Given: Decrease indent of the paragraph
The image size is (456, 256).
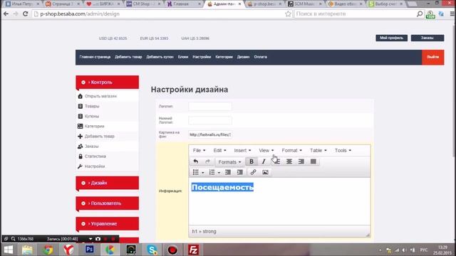Looking at the screenshot, I should [228, 172].
